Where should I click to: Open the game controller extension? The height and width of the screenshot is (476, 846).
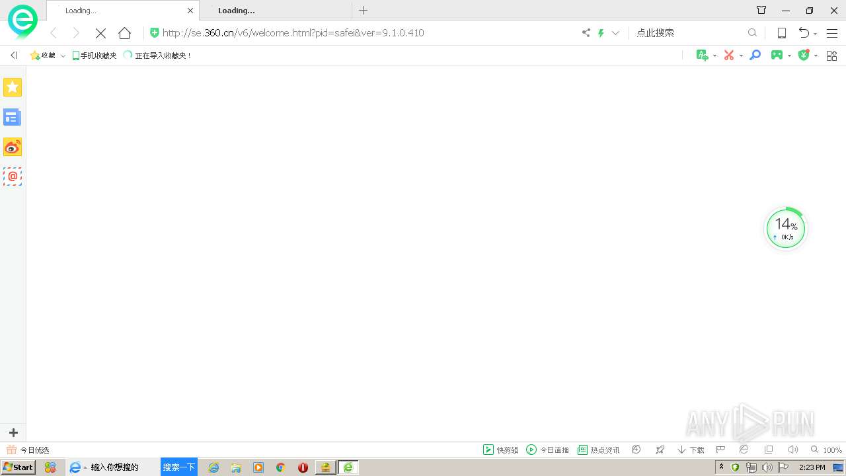pyautogui.click(x=777, y=56)
